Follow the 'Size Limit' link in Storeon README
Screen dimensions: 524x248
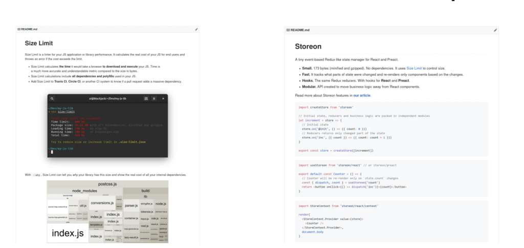pos(414,68)
